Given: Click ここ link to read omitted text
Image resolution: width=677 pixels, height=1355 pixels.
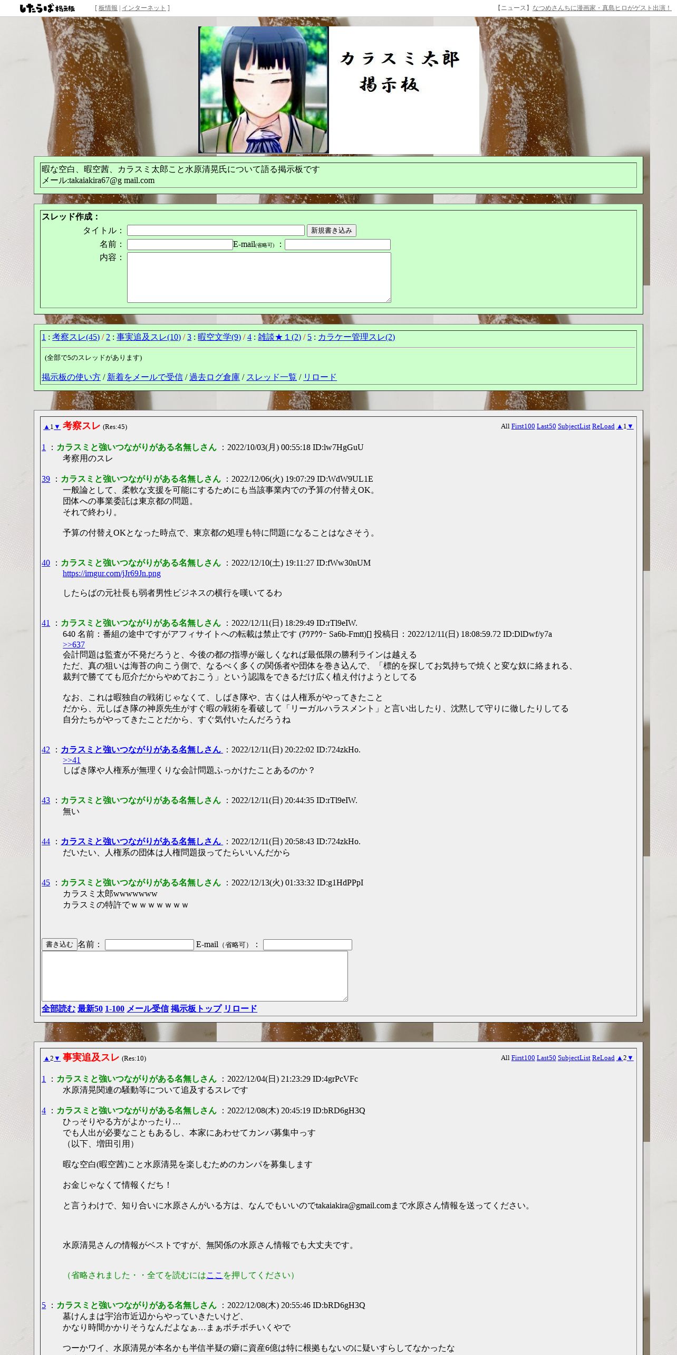Looking at the screenshot, I should 215,1275.
